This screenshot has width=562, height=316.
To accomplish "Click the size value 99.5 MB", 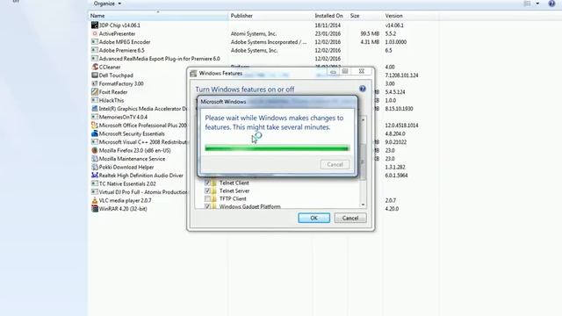I will coord(370,33).
